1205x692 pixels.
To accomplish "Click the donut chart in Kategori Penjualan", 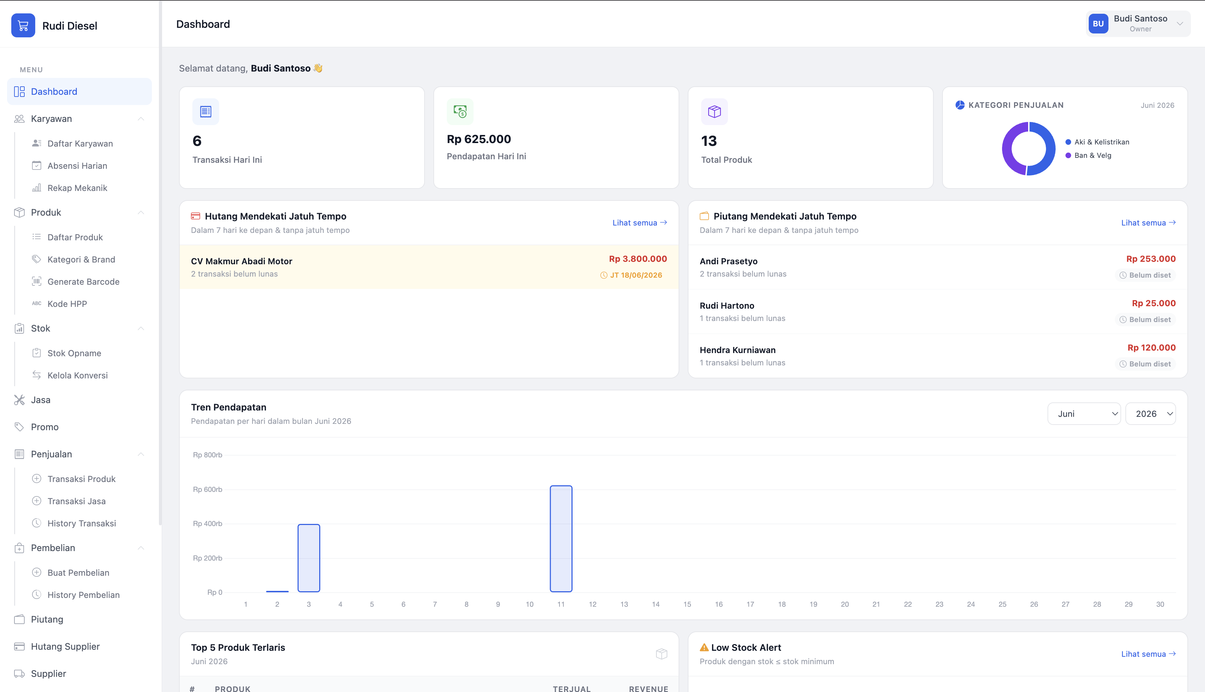I will (1029, 149).
